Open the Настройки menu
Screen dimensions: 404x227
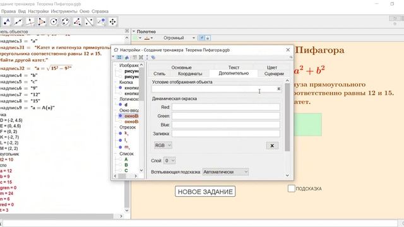(38, 11)
